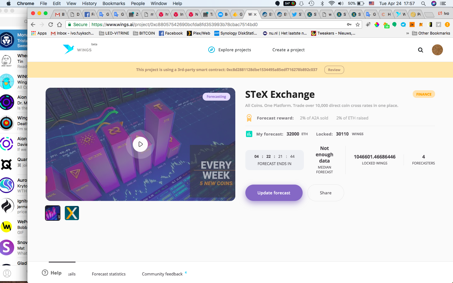The height and width of the screenshot is (283, 453).
Task: Click the saved password key icon
Action: (x=349, y=25)
